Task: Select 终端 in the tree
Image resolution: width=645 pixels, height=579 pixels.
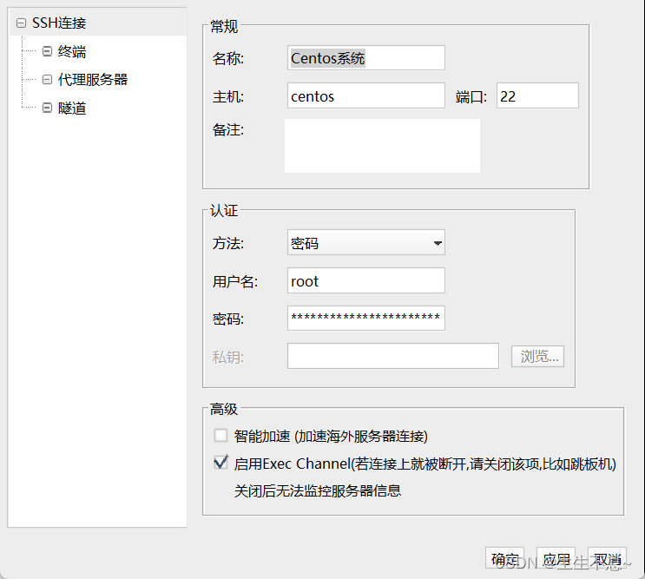Action: tap(72, 51)
